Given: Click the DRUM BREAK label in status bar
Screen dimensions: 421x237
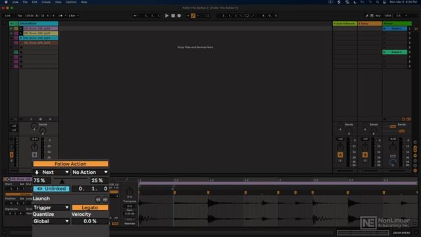Looking at the screenshot, I should [x=401, y=232].
